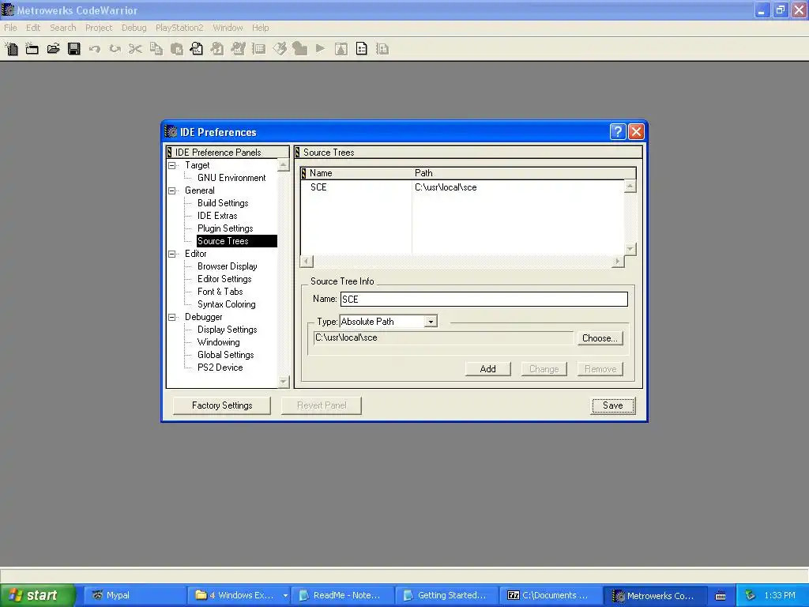Click the Save floppy disk toolbar icon
809x607 pixels.
pyautogui.click(x=73, y=49)
